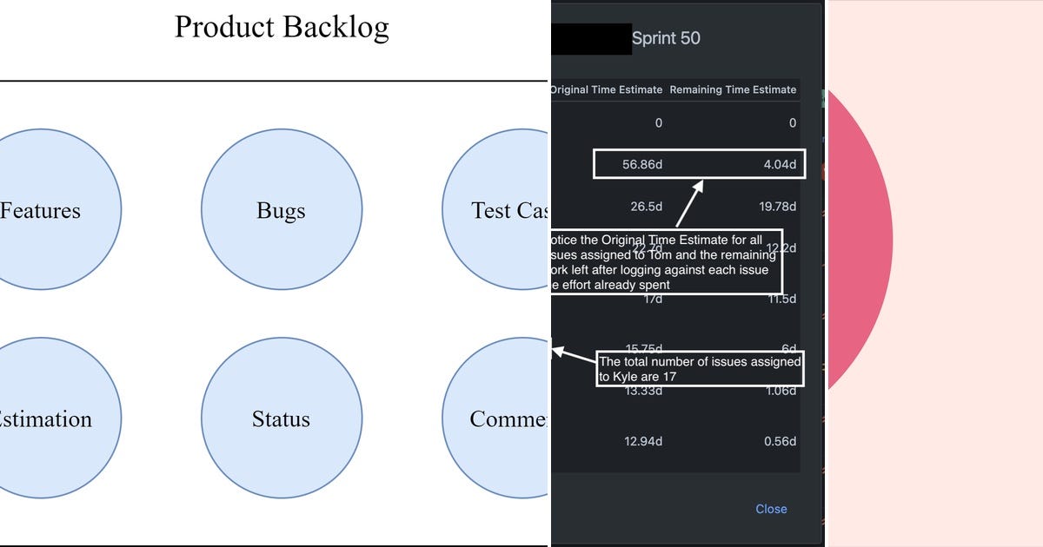The height and width of the screenshot is (547, 1043).
Task: Select the Bugs circle
Action: 281,209
